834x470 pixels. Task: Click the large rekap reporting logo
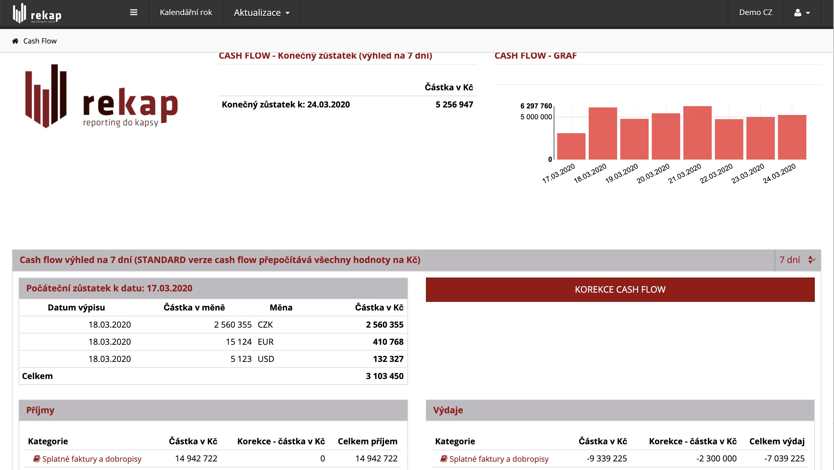pos(101,96)
